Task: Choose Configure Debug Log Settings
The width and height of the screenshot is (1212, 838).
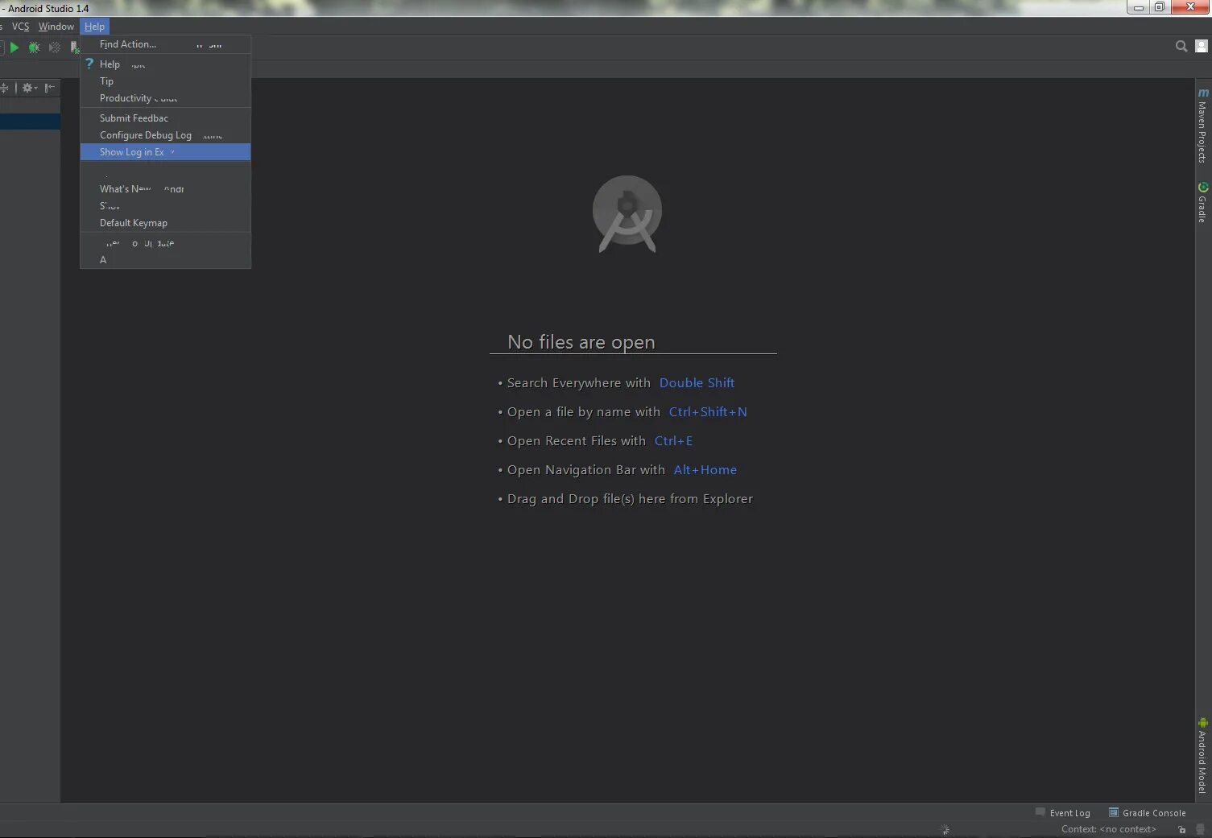Action: tap(165, 135)
